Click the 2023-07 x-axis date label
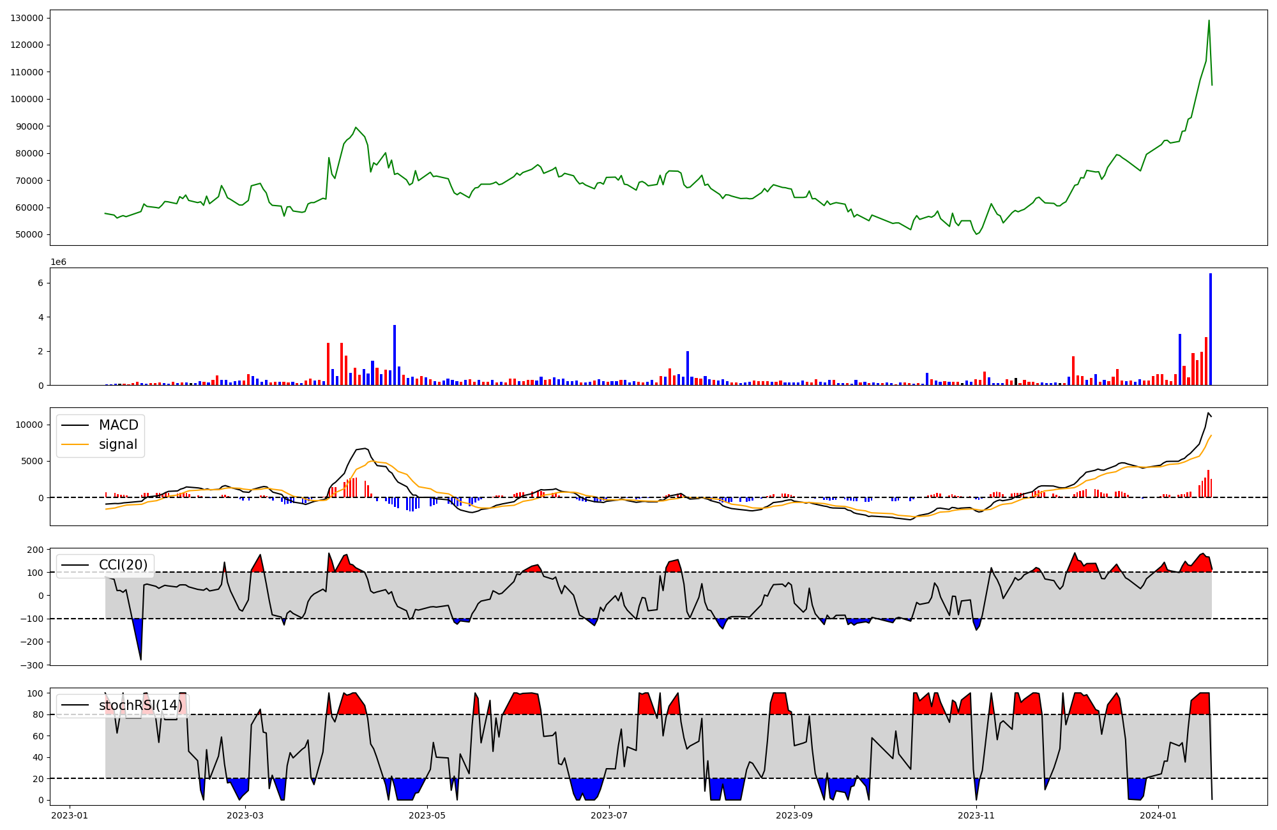This screenshot has height=830, width=1277. (x=609, y=815)
